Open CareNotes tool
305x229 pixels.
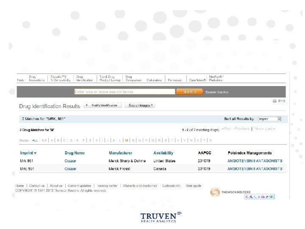(x=197, y=80)
